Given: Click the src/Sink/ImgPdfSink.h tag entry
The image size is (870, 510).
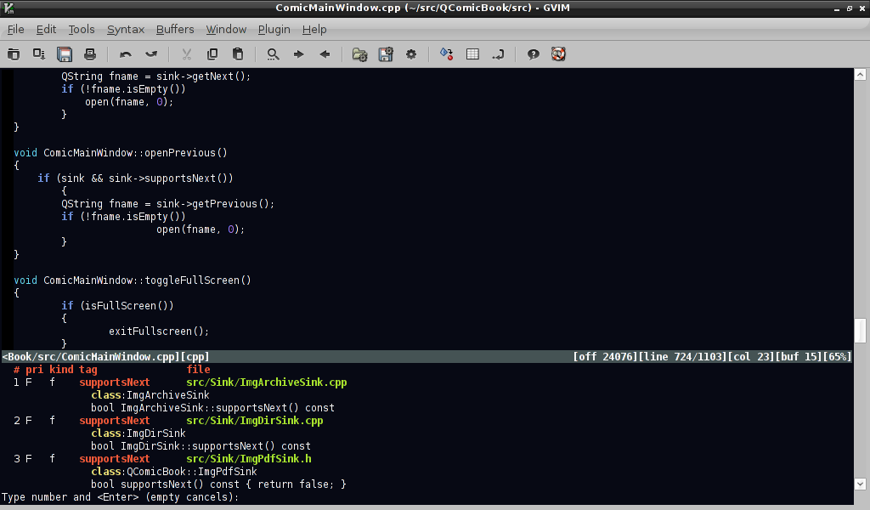Looking at the screenshot, I should [x=249, y=459].
